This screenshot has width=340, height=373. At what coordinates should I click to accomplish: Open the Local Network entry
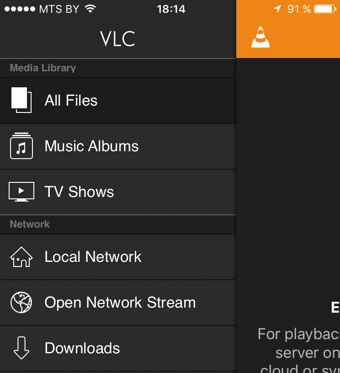93,257
